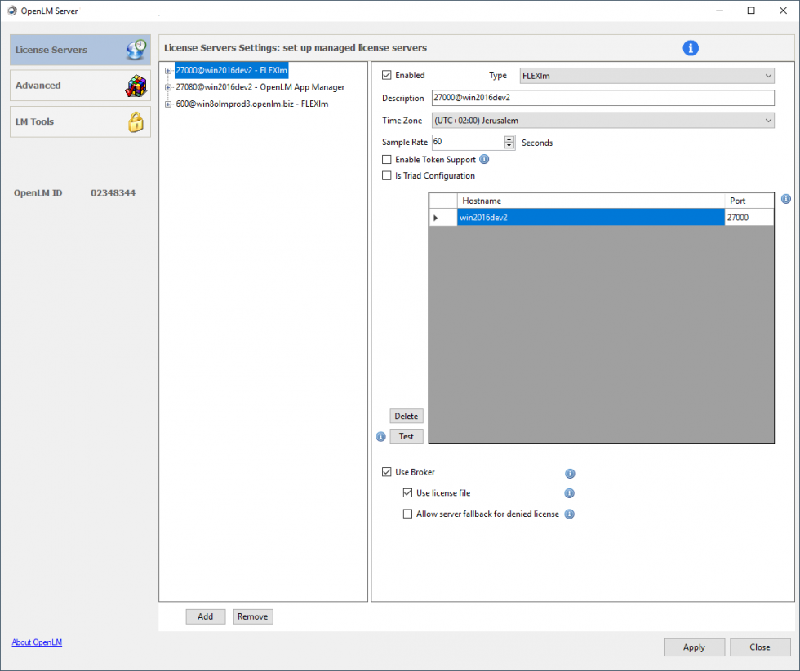This screenshot has height=671, width=800.
Task: Switch to the Advanced tab
Action: point(80,86)
